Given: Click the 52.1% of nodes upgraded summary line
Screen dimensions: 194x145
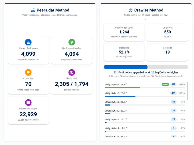Looking at the screenshot, I should [x=146, y=72].
